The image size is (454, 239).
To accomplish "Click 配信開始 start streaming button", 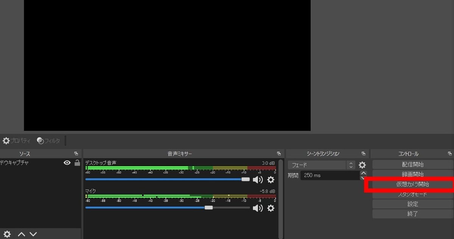I will click(412, 165).
